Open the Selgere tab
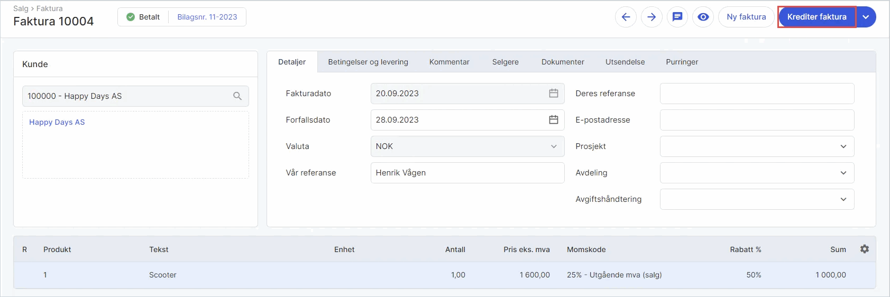 coord(506,62)
